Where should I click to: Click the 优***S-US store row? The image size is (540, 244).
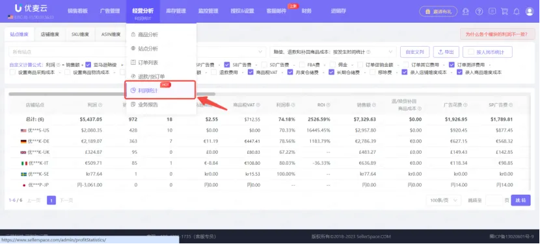(x=269, y=130)
